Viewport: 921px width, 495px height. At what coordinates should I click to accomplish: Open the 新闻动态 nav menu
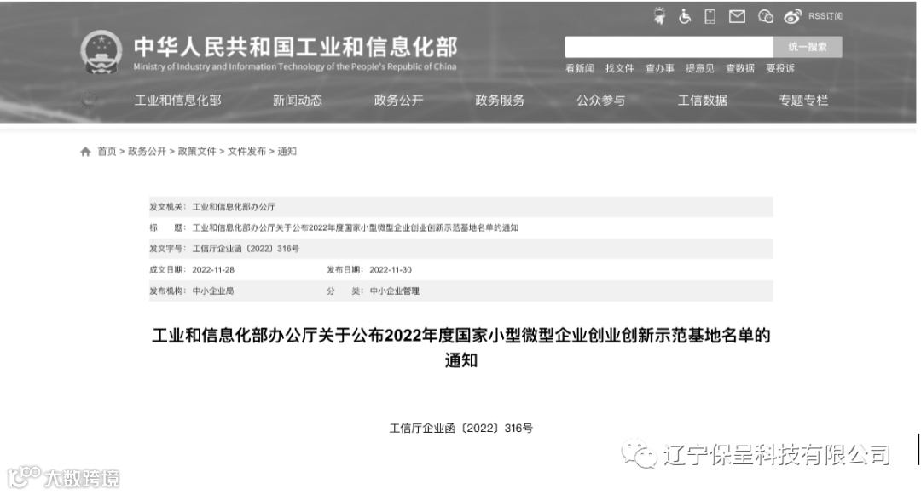tap(298, 101)
